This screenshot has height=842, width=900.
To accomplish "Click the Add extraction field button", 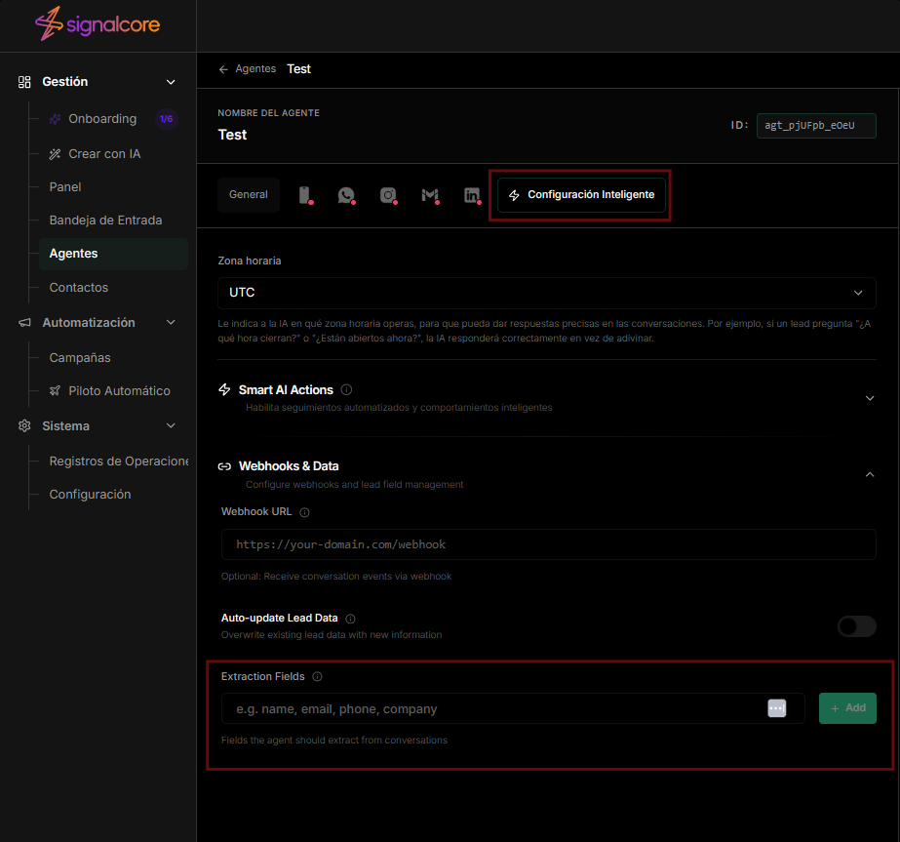I will (x=847, y=708).
